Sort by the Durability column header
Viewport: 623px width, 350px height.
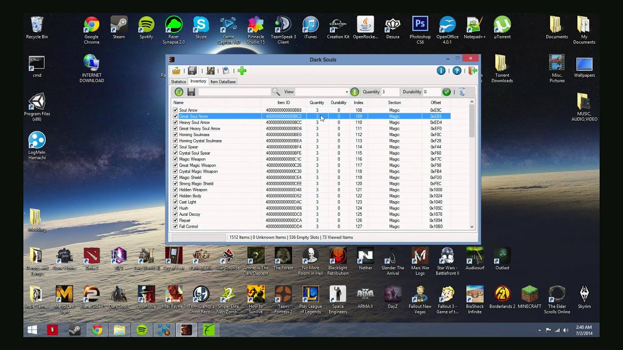[339, 103]
